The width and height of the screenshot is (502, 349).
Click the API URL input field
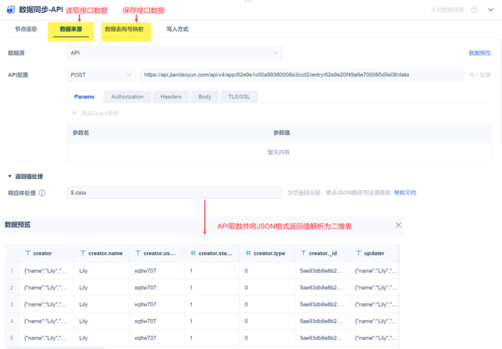point(302,75)
